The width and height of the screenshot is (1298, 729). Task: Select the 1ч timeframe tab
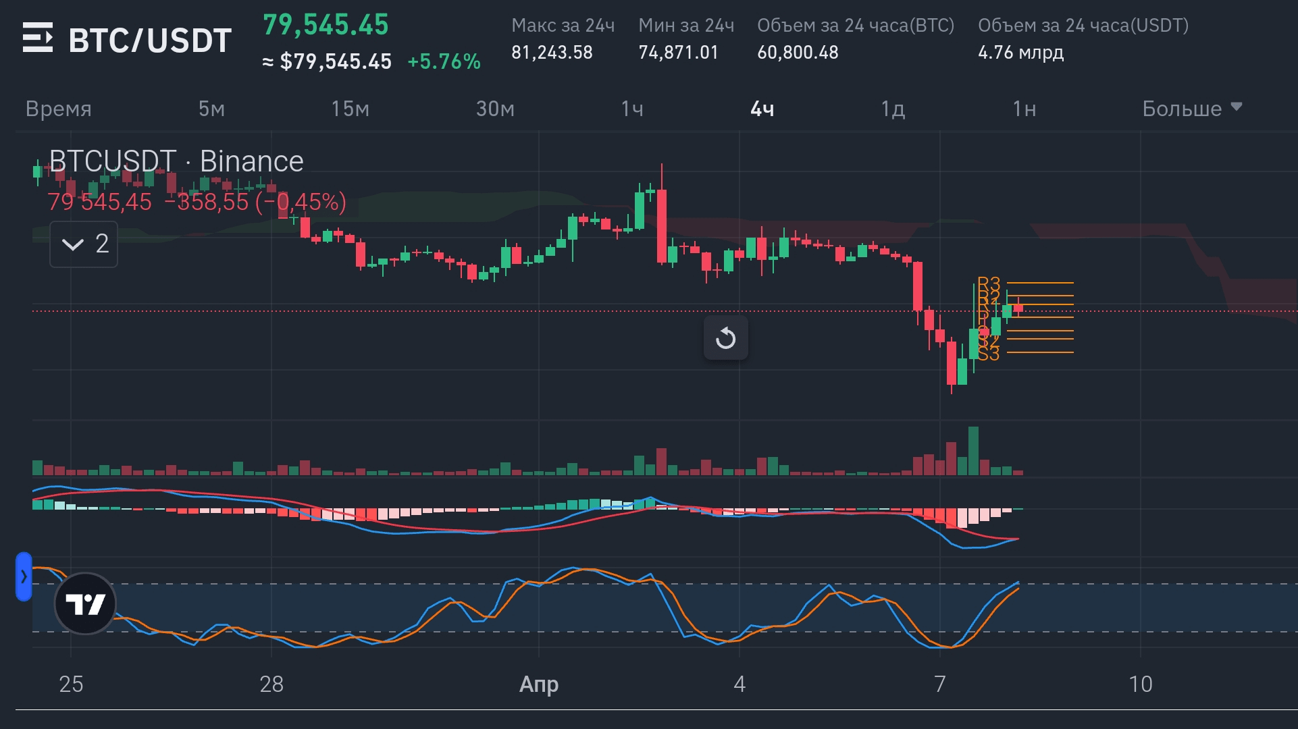click(x=632, y=109)
